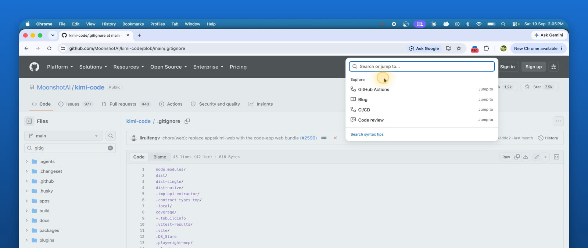Click the Sign up button
Viewport: 588px width, 248px height.
coord(534,67)
